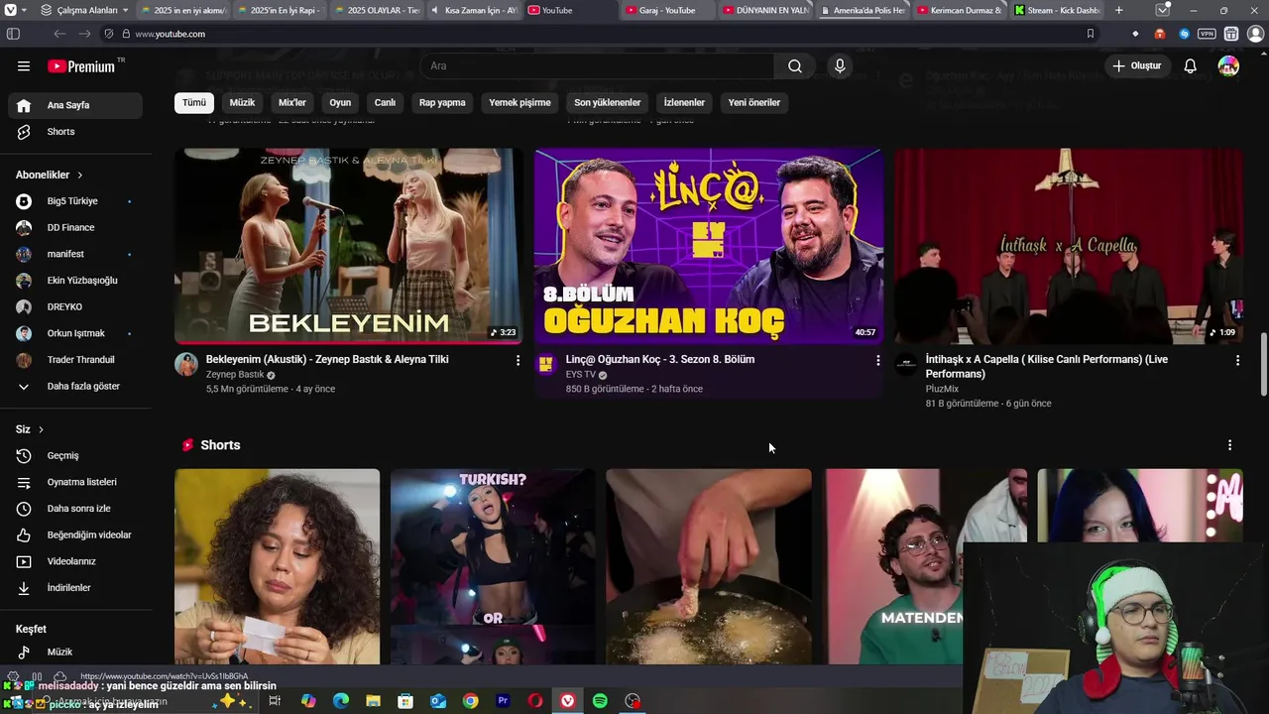Select the Mix'ler filter chip
Screen dimensions: 1269x714
(x=292, y=103)
